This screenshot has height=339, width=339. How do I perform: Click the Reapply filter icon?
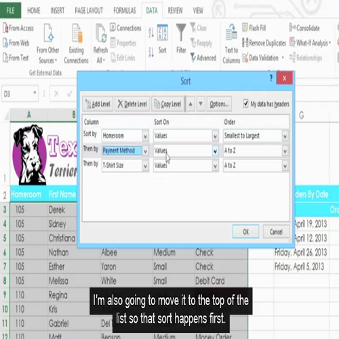[193, 43]
